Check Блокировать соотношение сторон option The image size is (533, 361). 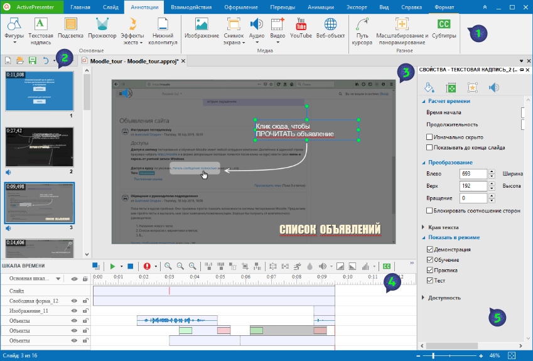point(429,210)
